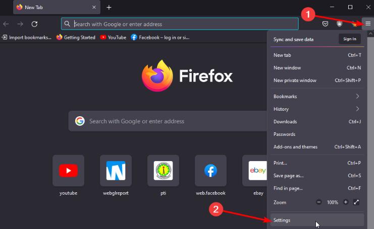Select Print... from the menu
374x229 pixels.
click(317, 163)
